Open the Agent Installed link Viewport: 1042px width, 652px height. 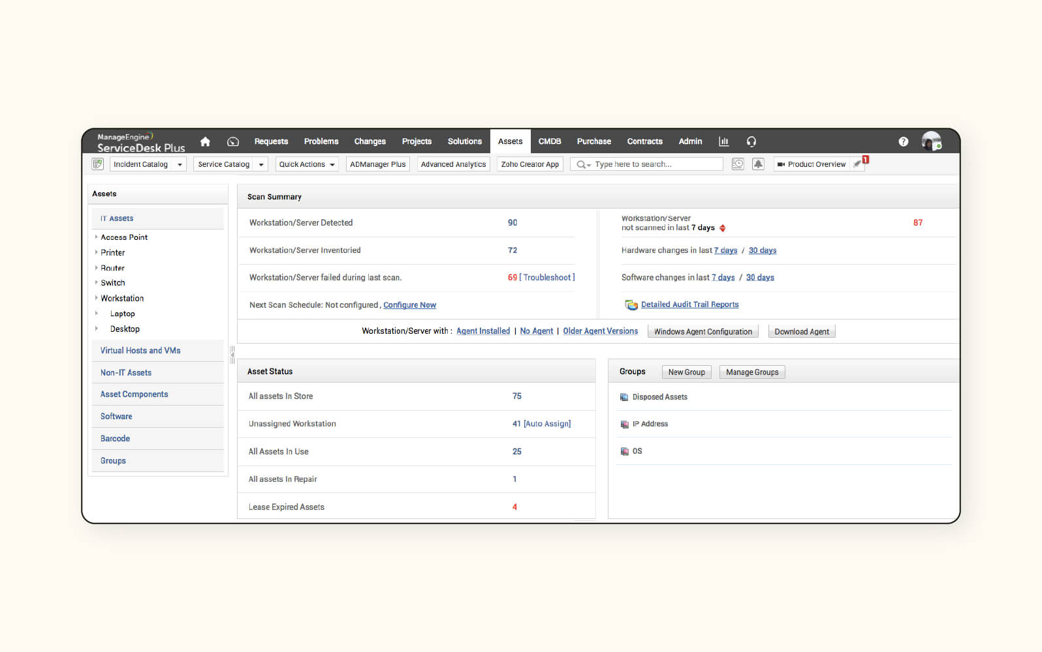(483, 331)
